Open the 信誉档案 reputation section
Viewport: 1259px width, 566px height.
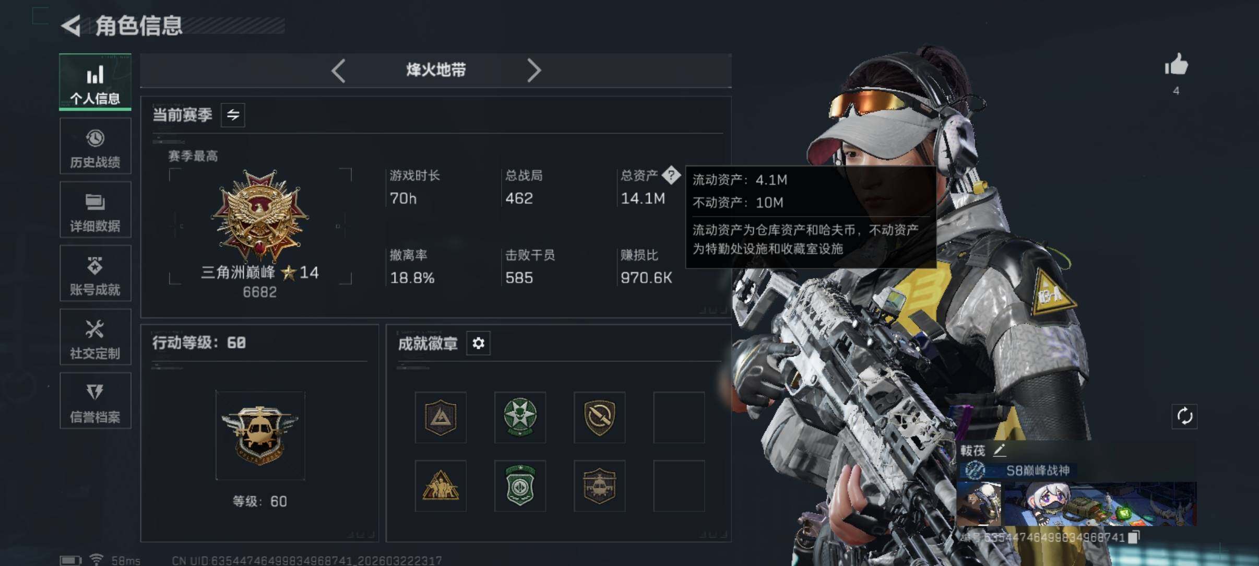click(95, 401)
